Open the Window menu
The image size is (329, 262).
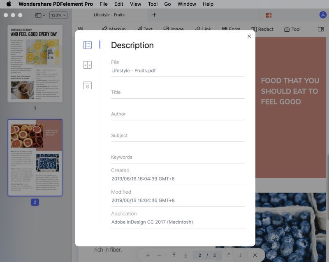click(186, 4)
